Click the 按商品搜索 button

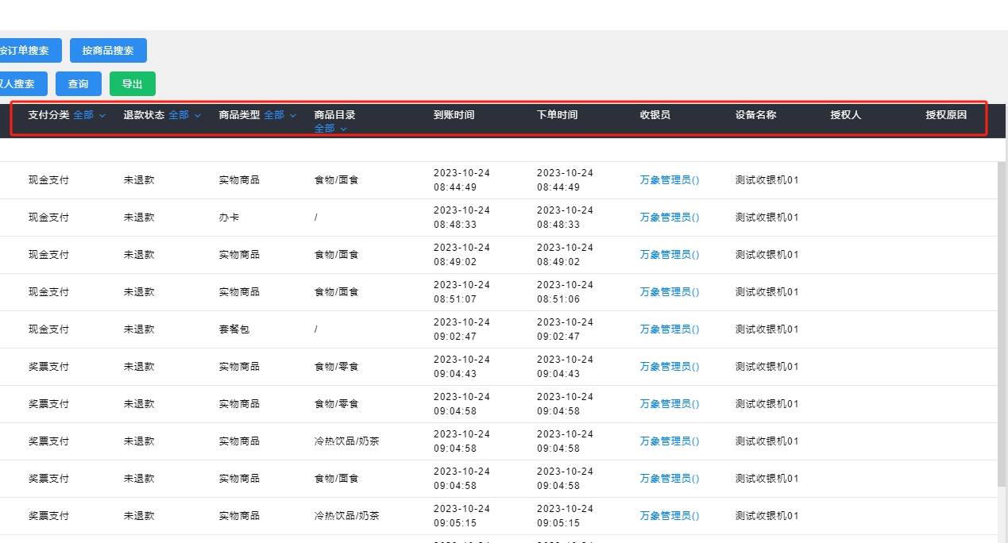tap(108, 50)
